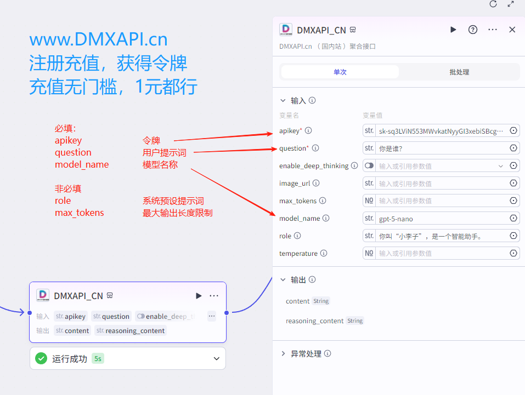Viewport: 525px width, 395px height.
Task: Click the question field containing 你是谁?
Action: click(x=441, y=148)
